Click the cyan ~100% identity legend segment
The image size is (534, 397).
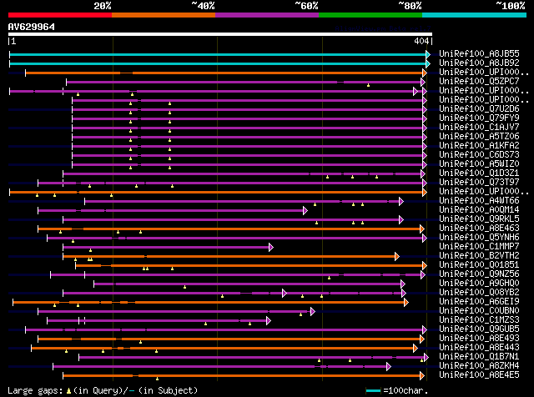tap(474, 15)
